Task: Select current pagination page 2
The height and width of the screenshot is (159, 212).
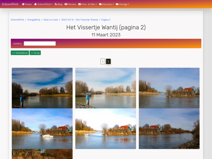Action: click(108, 61)
